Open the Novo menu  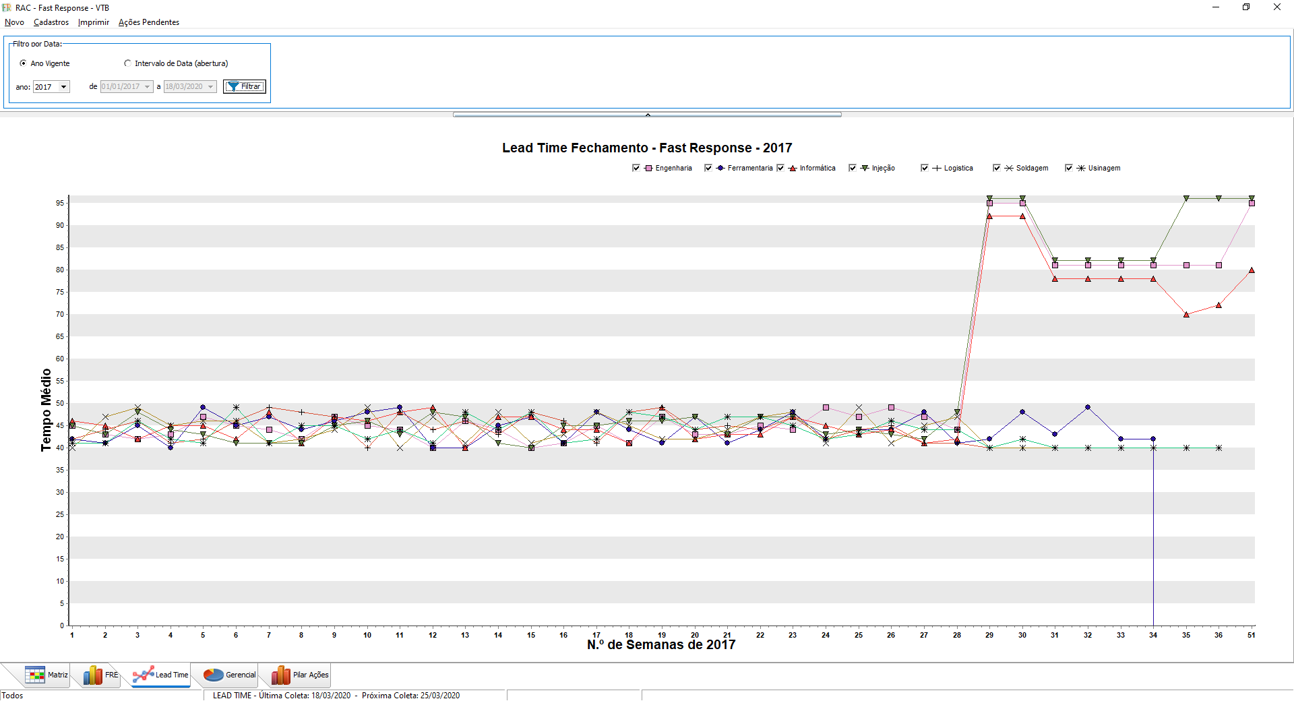[x=14, y=22]
